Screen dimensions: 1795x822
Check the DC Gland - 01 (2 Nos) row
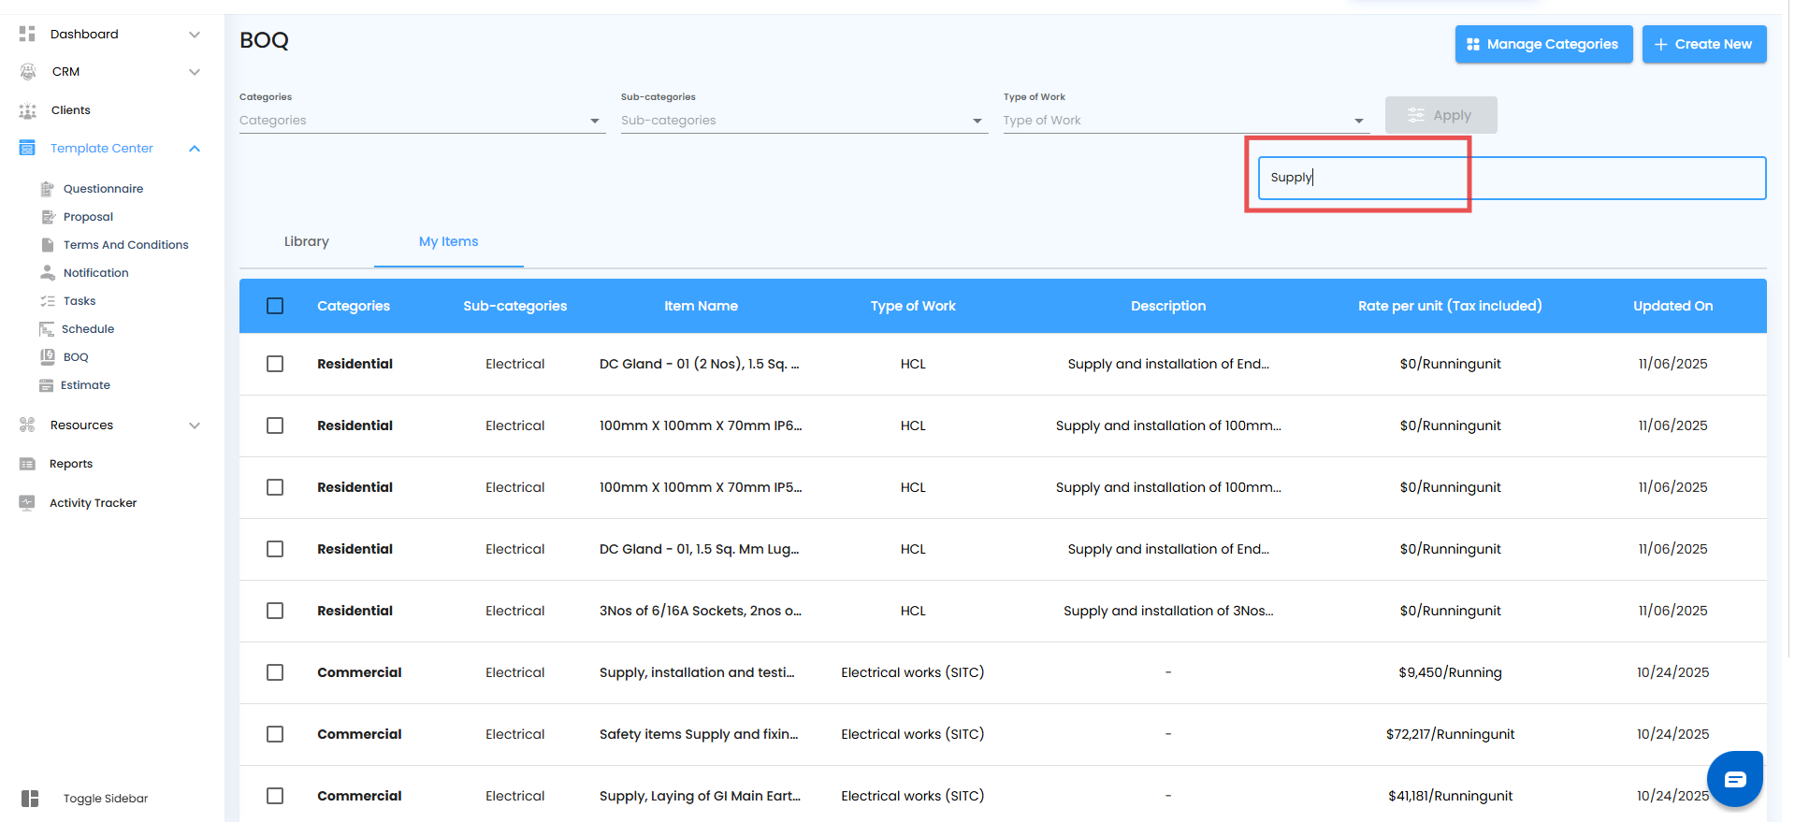click(x=275, y=364)
